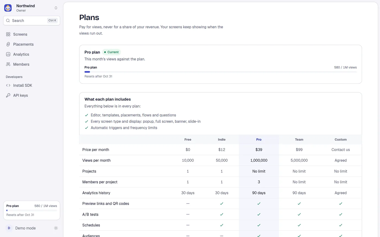The height and width of the screenshot is (237, 380).
Task: Click the Pro checkmark for Schedules
Action: pyautogui.click(x=259, y=225)
